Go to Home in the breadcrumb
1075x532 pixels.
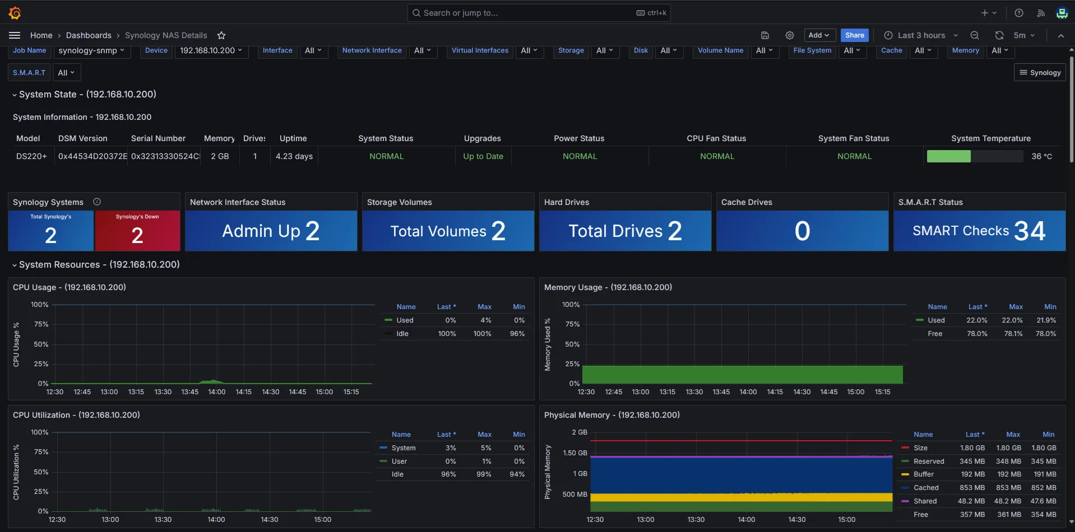click(41, 35)
